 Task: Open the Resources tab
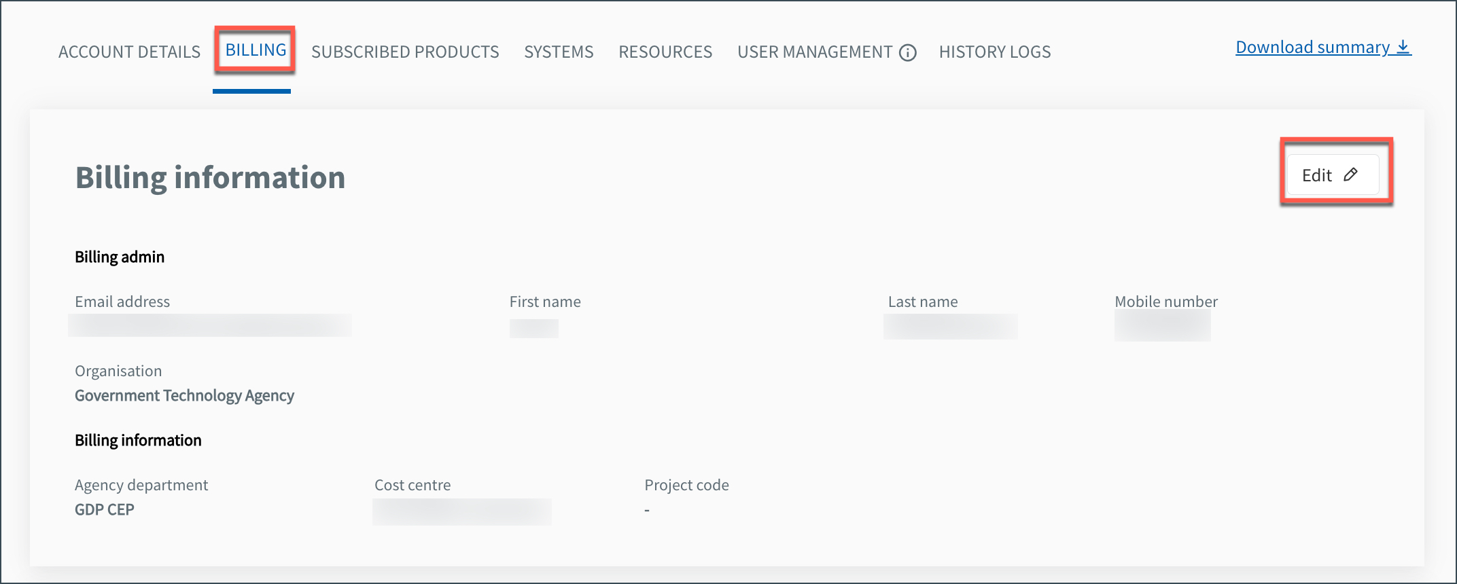tap(665, 52)
